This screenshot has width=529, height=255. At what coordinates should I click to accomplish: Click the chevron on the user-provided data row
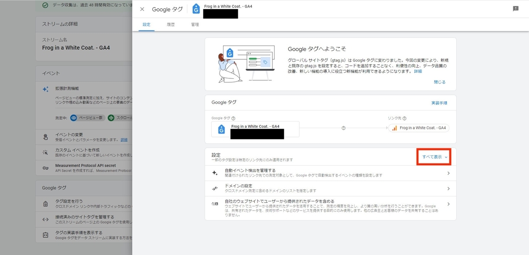[448, 204]
